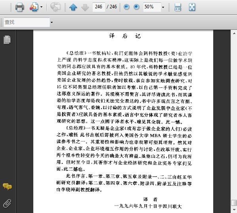Click the 查找 search box
Image resolution: width=237 pixels, height=213 pixels.
pyautogui.click(x=27, y=22)
